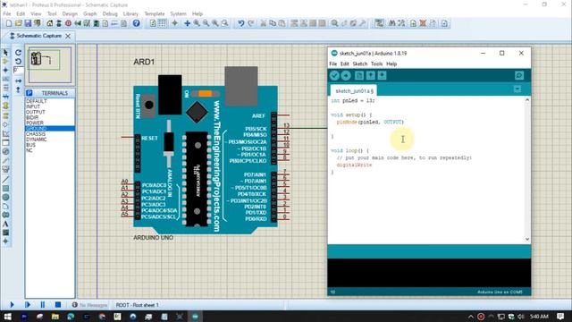
Task: Open Proteus help via blue question mark icon
Action: 136,23
